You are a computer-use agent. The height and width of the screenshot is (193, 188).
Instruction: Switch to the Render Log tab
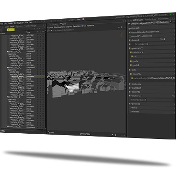150,19
